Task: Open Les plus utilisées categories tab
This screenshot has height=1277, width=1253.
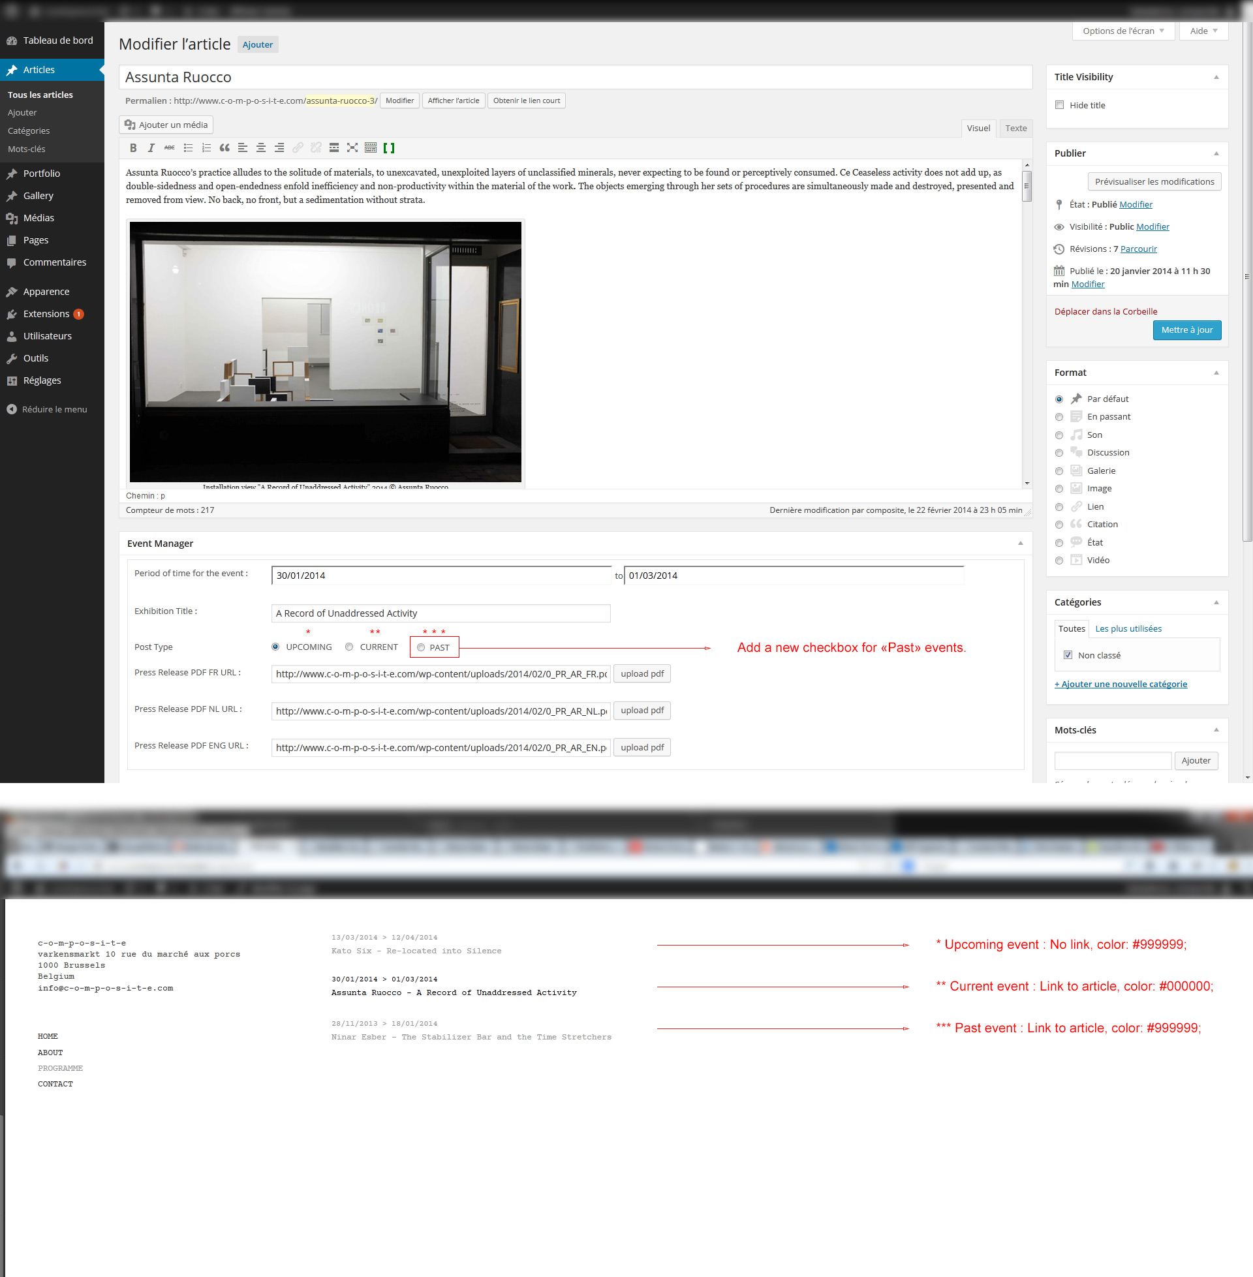Action: pyautogui.click(x=1128, y=628)
